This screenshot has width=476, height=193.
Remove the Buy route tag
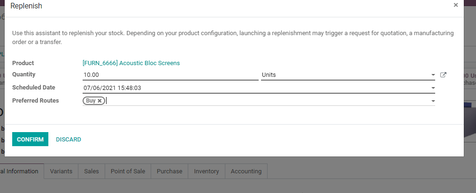point(100,101)
